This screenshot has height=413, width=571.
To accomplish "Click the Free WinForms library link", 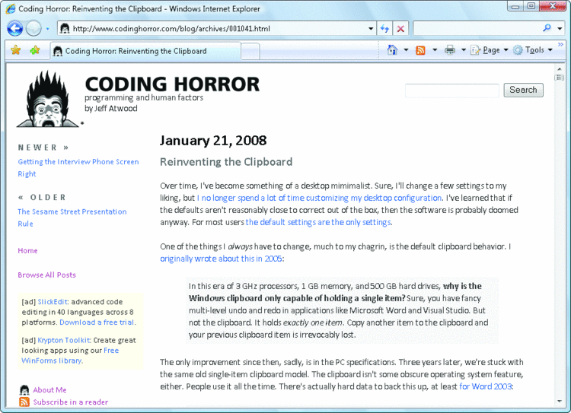I will coord(70,355).
